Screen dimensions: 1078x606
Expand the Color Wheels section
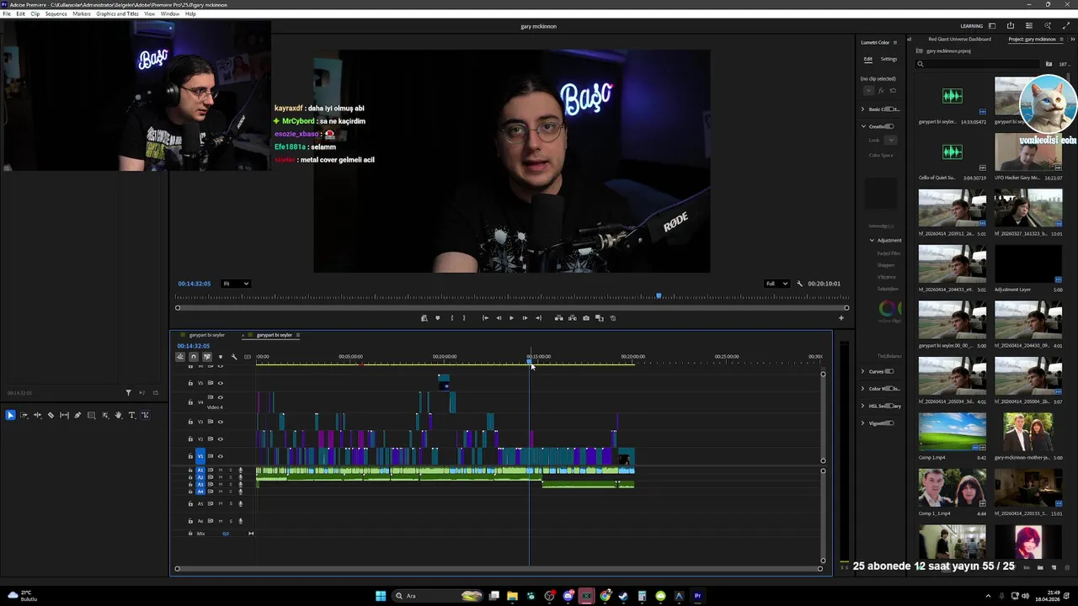click(x=862, y=389)
